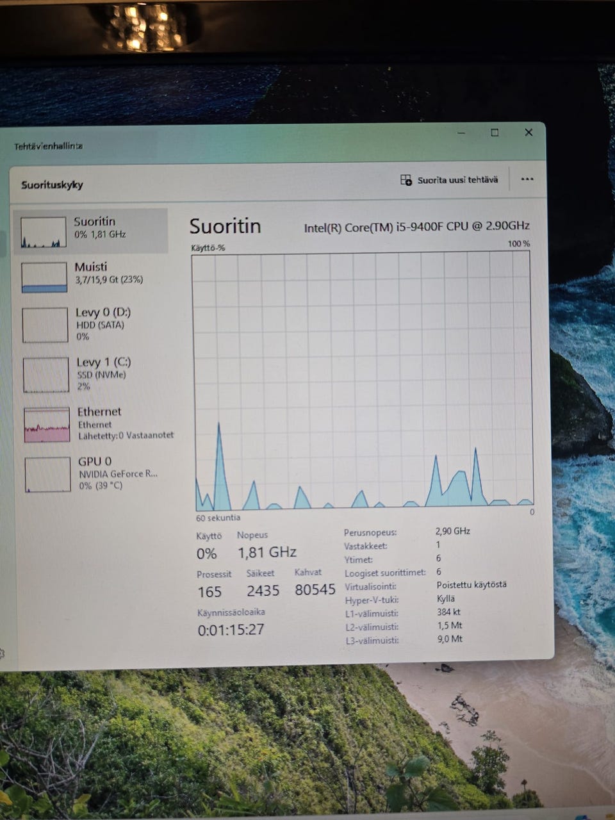Click the Logiset suorittimet label
The image size is (615, 820).
click(385, 573)
